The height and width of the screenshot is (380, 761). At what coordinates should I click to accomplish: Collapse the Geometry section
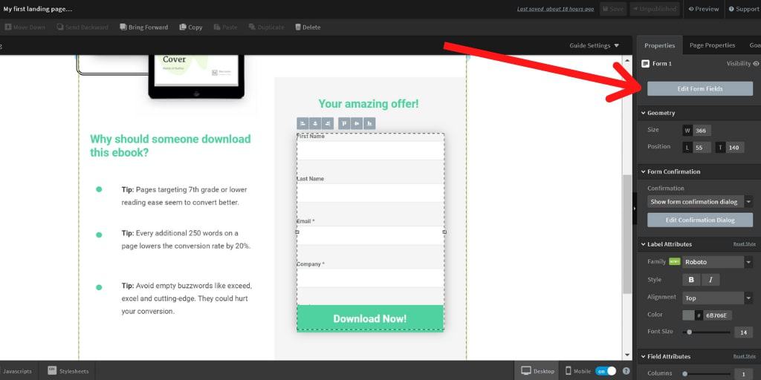(x=643, y=113)
